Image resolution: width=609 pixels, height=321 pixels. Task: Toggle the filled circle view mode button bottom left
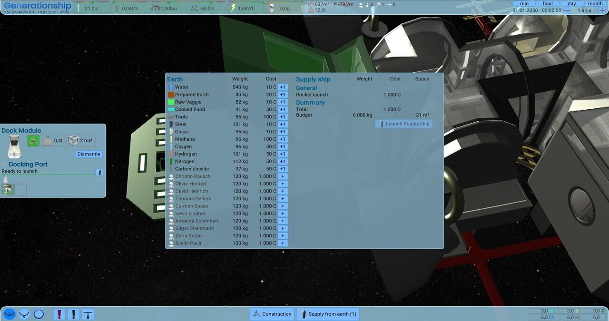coord(9,314)
